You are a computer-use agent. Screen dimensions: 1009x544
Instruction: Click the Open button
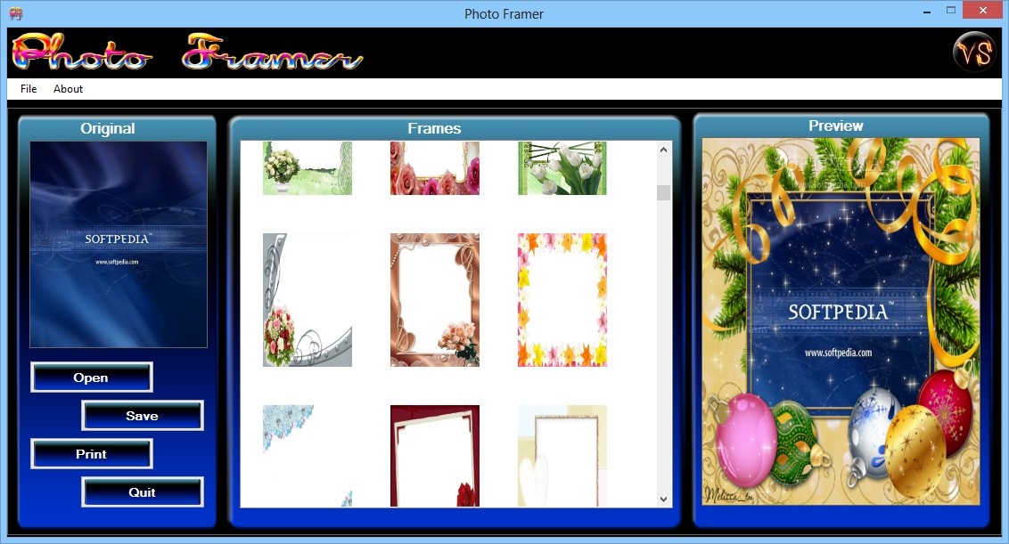[92, 378]
